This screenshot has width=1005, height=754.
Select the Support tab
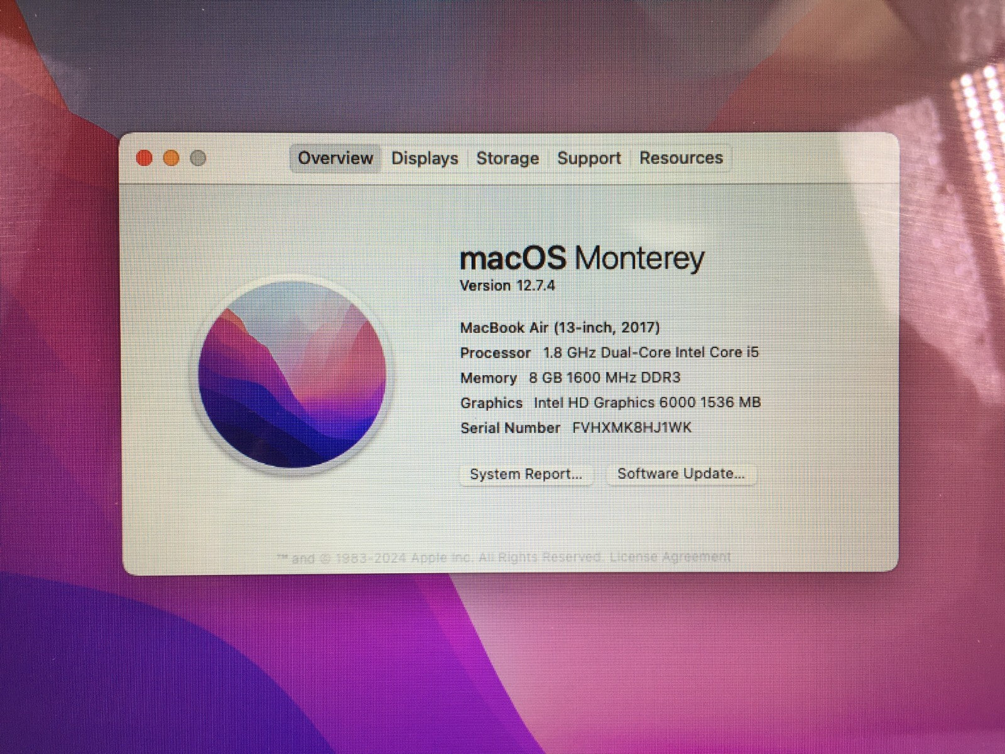(588, 158)
